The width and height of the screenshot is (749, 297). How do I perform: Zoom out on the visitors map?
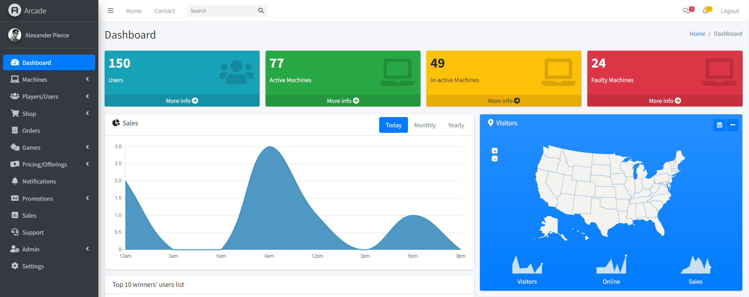click(x=495, y=159)
